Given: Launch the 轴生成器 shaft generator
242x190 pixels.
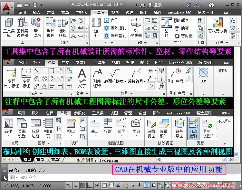Looking at the screenshot, I should tap(136, 27).
